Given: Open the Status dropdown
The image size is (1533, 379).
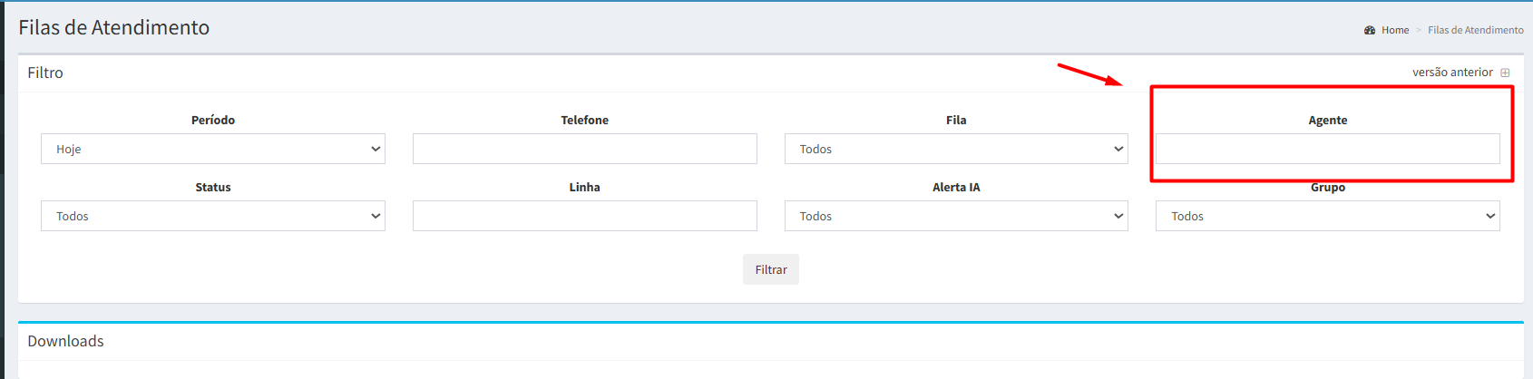Looking at the screenshot, I should 213,216.
